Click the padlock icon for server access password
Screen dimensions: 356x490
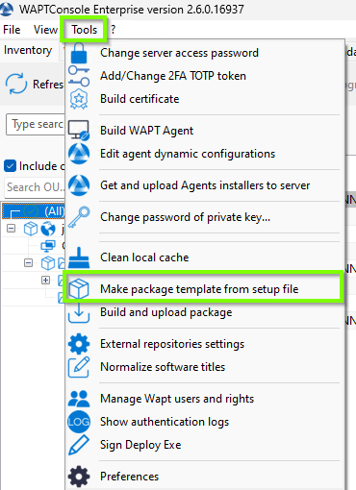click(x=79, y=53)
